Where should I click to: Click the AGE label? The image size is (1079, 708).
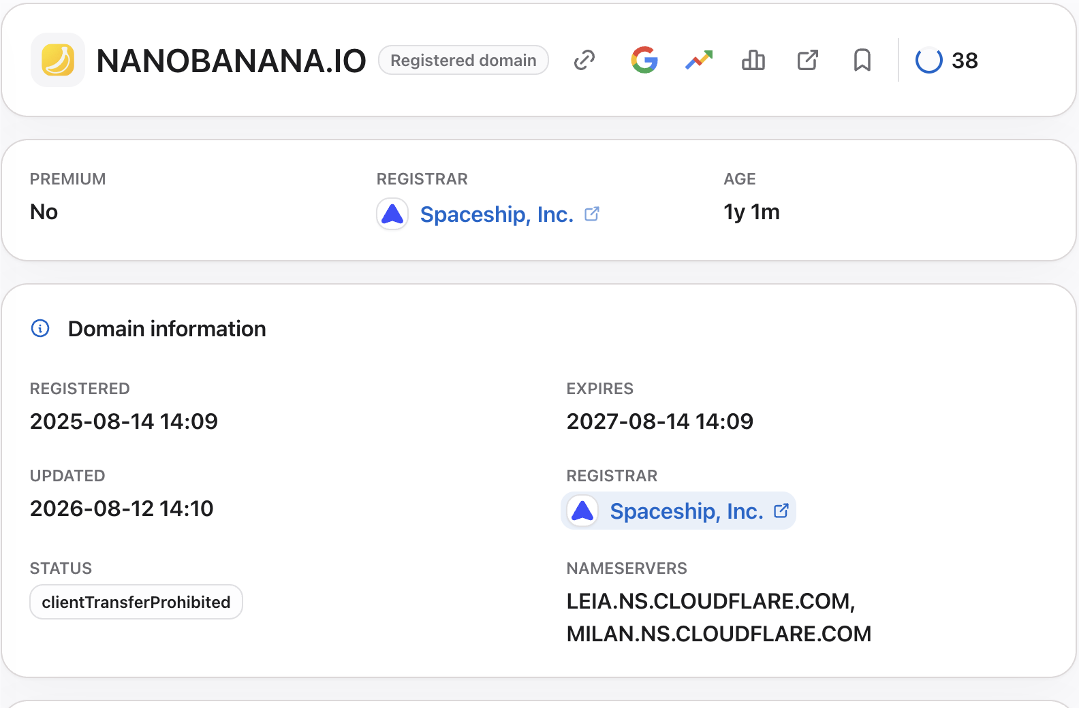[x=740, y=179]
